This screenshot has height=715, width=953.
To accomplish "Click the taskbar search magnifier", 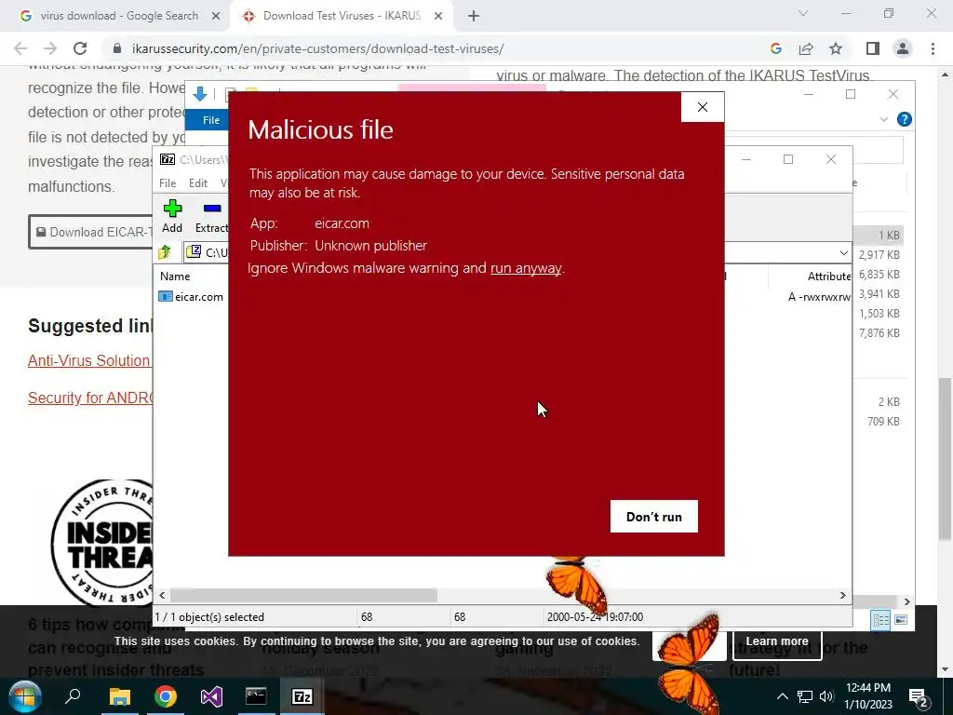I will click(73, 696).
